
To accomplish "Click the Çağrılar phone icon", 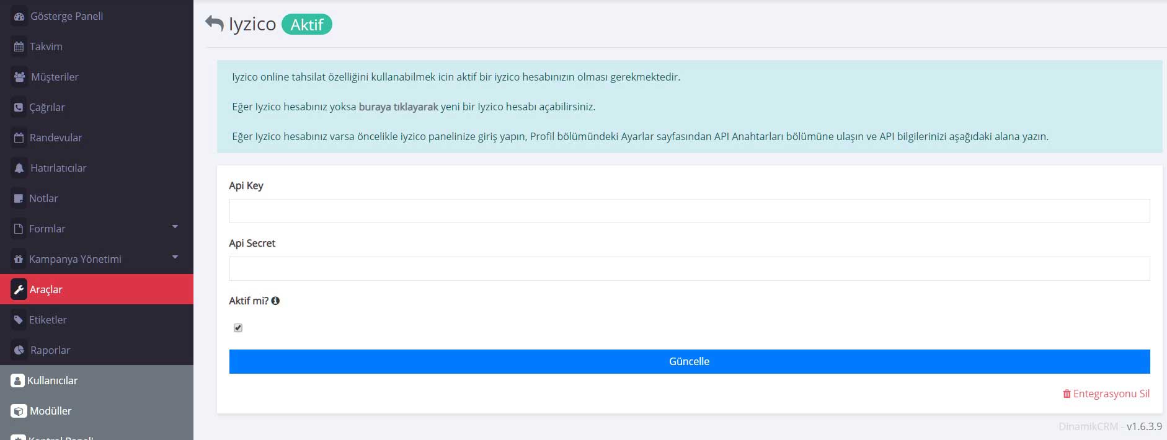I will click(19, 107).
